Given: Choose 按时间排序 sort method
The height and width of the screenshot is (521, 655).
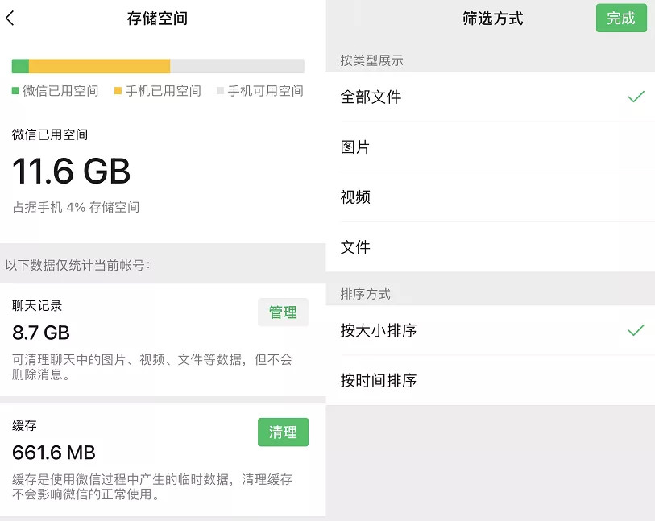Looking at the screenshot, I should (491, 380).
